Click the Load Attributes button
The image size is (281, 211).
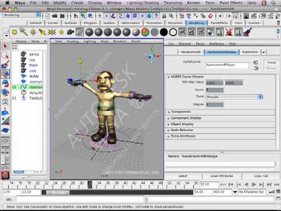click(222, 176)
